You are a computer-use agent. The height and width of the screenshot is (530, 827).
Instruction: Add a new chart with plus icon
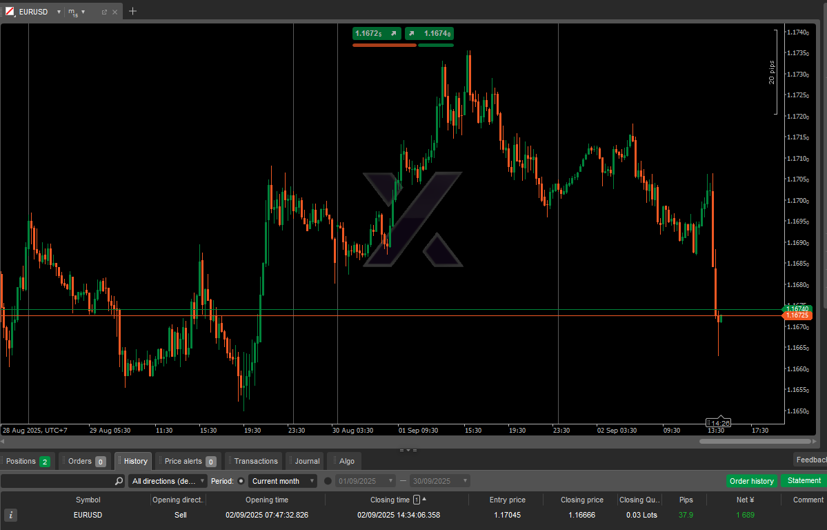(x=133, y=11)
